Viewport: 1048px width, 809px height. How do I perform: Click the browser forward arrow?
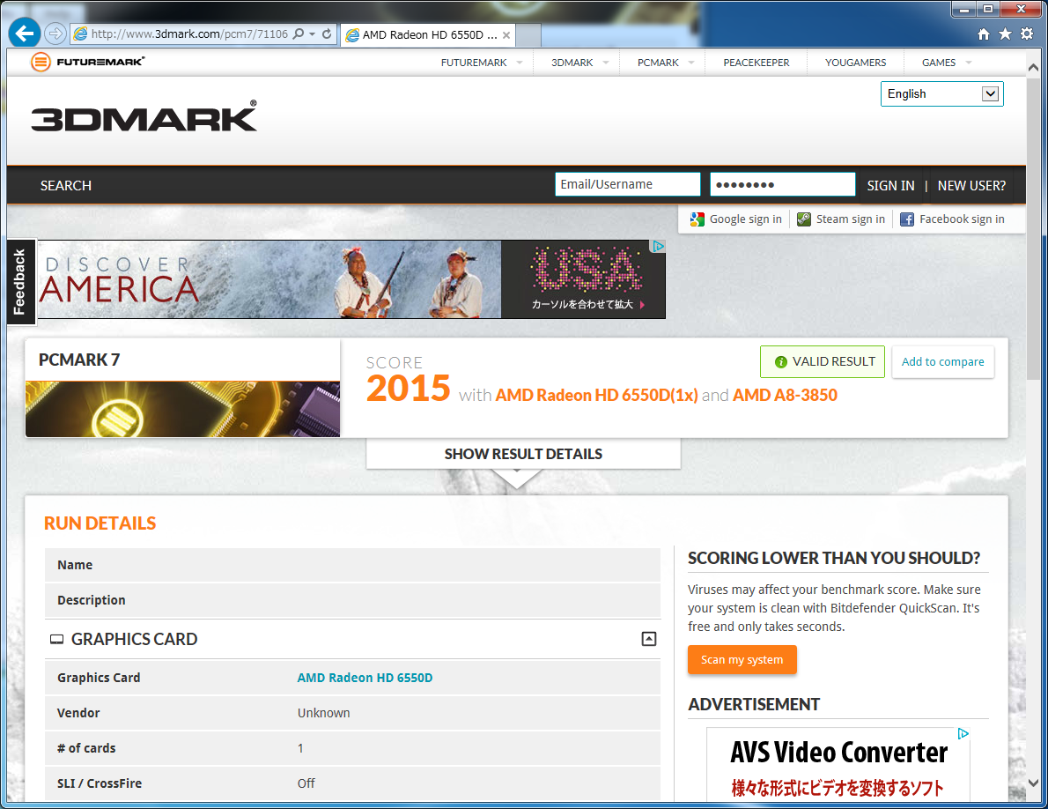[55, 33]
